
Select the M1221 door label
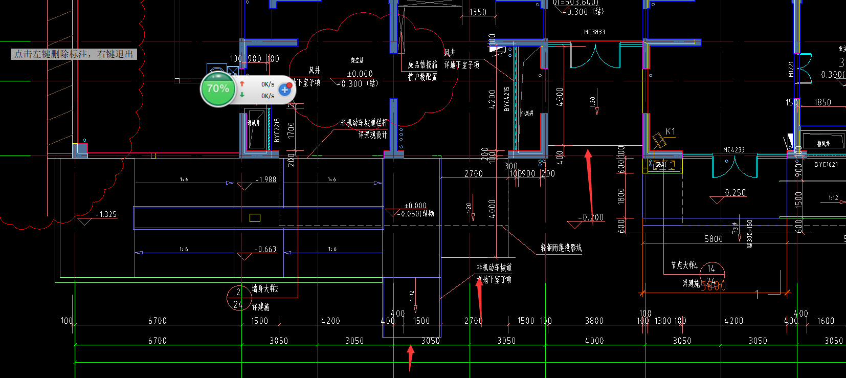pyautogui.click(x=791, y=69)
